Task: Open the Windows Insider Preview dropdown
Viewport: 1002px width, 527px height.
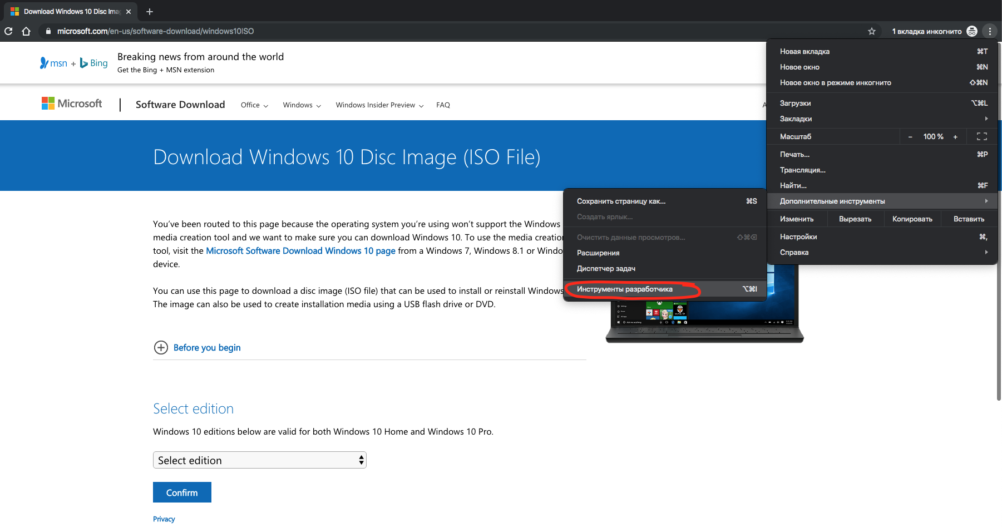Action: [x=379, y=105]
